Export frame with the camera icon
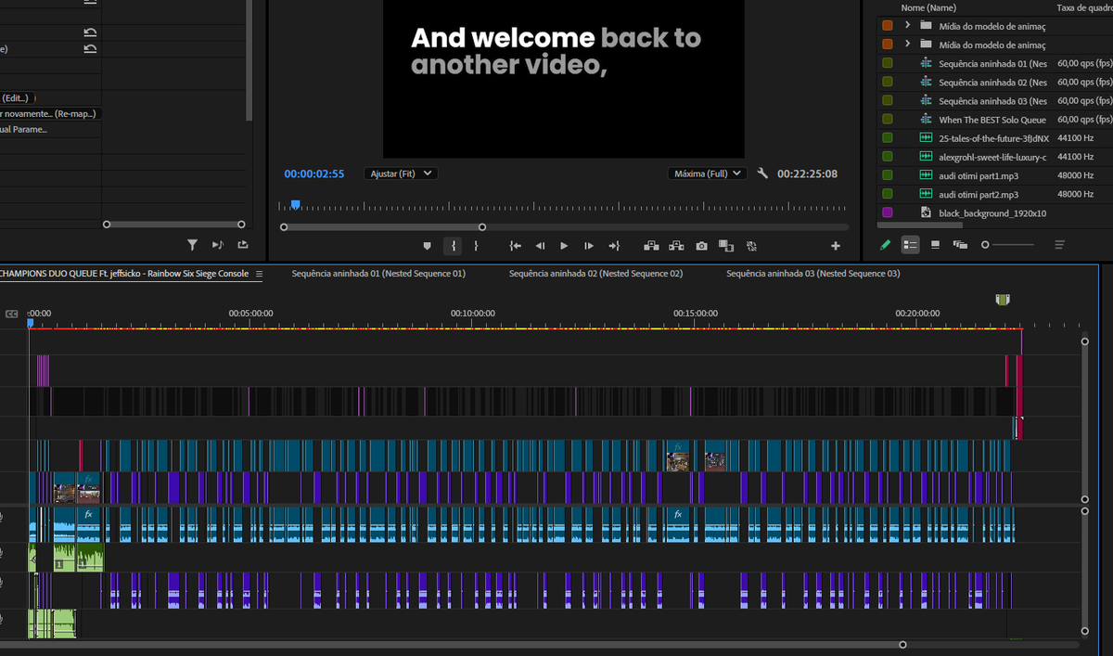The height and width of the screenshot is (656, 1113). click(701, 246)
